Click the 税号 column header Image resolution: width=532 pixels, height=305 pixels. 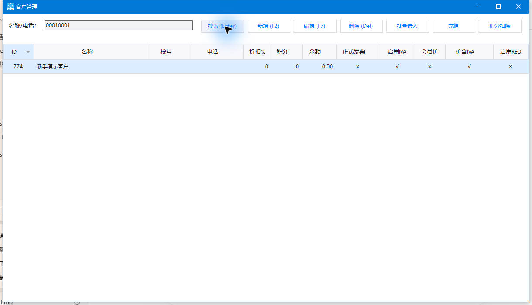[x=171, y=52]
